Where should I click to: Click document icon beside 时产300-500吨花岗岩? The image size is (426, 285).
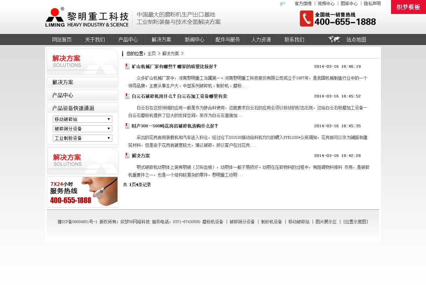[127, 126]
